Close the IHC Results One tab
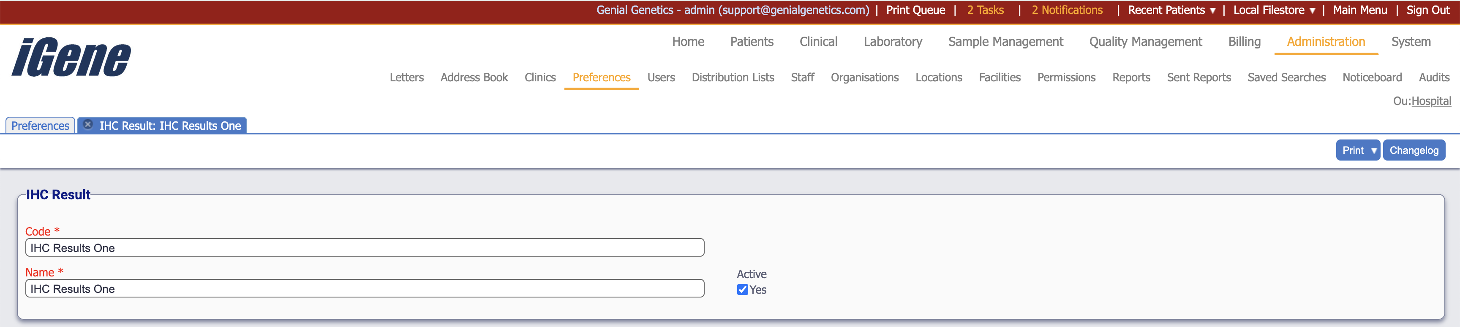 88,124
